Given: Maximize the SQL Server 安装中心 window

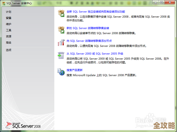Looking at the screenshot, I should (x=162, y=2).
